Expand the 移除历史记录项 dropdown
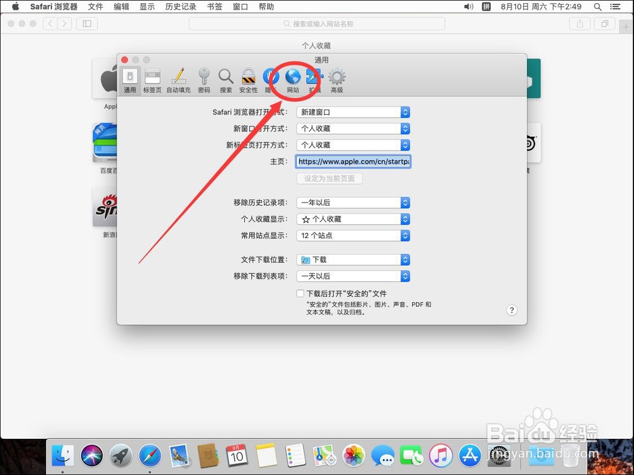Image resolution: width=634 pixels, height=475 pixels. click(x=353, y=202)
